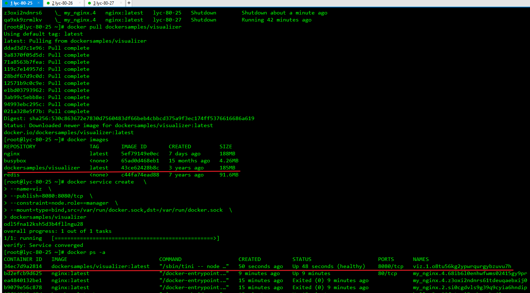
Task: Click the STATUS column header
Action: 302,259
